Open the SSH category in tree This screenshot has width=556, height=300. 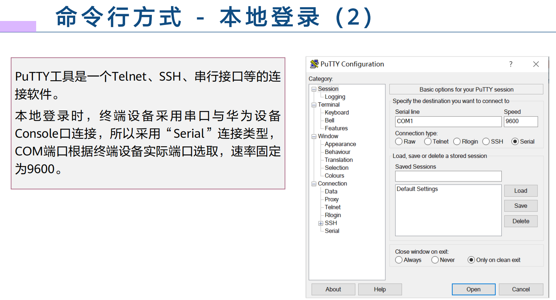(x=331, y=223)
